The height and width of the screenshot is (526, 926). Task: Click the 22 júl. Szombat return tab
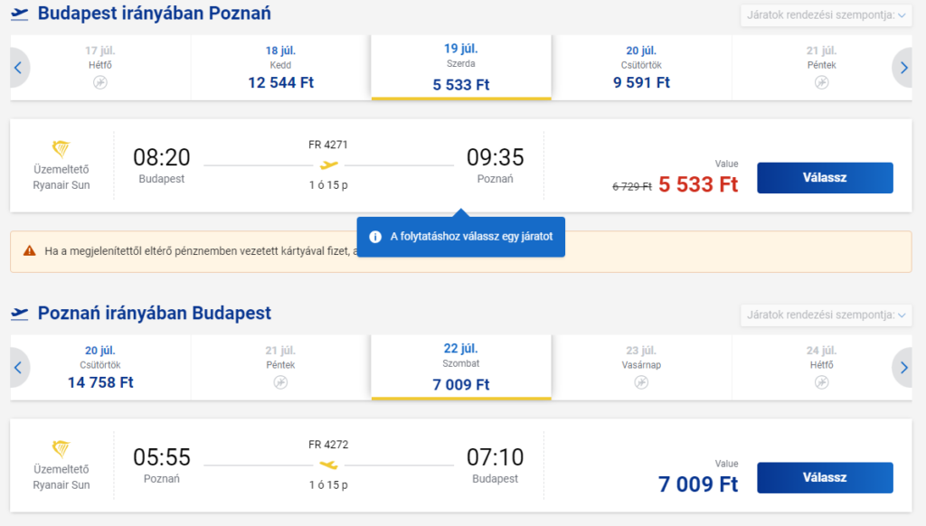point(461,367)
